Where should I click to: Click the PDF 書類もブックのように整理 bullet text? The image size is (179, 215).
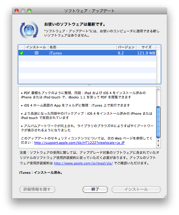click(83, 95)
